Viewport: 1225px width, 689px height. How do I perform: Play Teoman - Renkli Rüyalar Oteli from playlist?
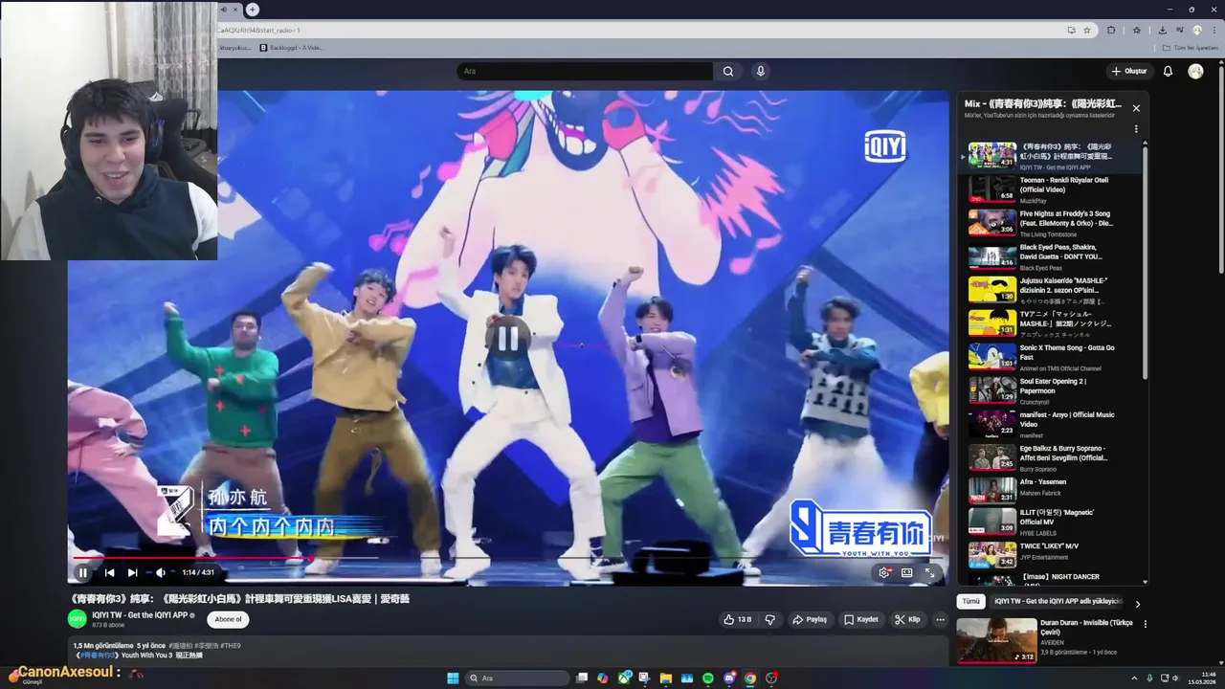(1050, 189)
